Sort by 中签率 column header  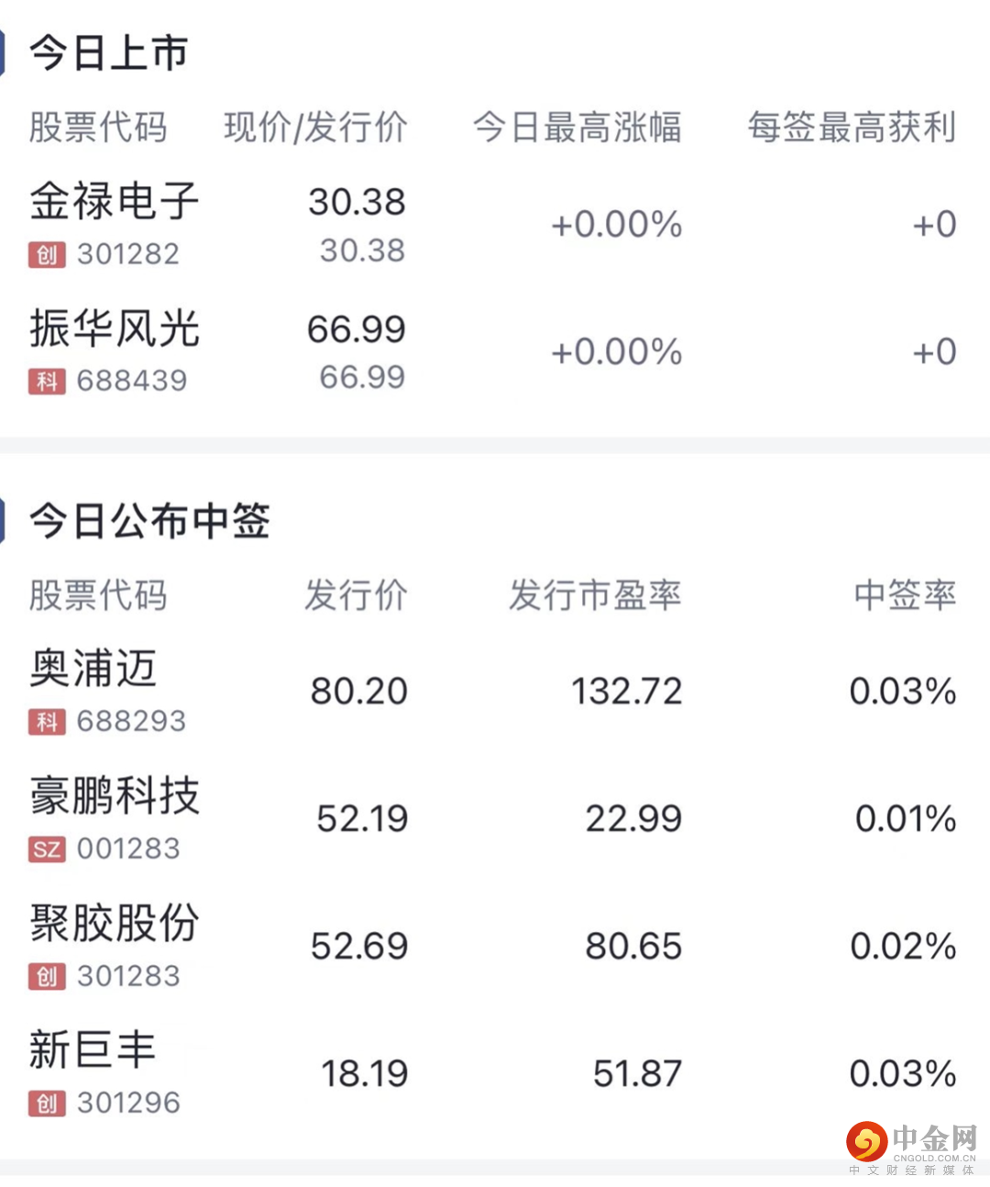tap(905, 595)
